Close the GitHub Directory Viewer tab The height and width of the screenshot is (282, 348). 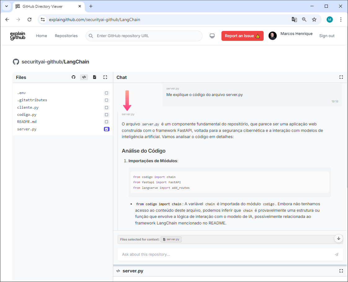pos(80,6)
